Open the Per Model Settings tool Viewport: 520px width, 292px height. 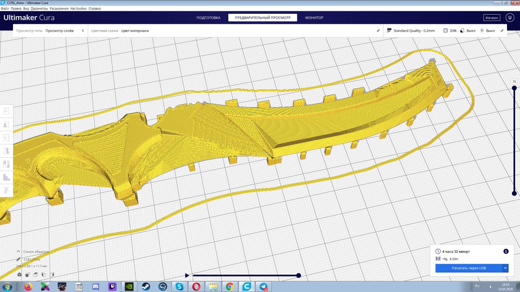point(6,164)
